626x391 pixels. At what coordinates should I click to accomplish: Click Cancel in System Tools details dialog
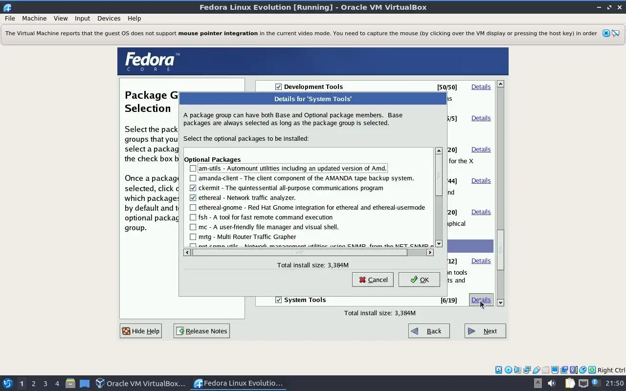coord(373,280)
